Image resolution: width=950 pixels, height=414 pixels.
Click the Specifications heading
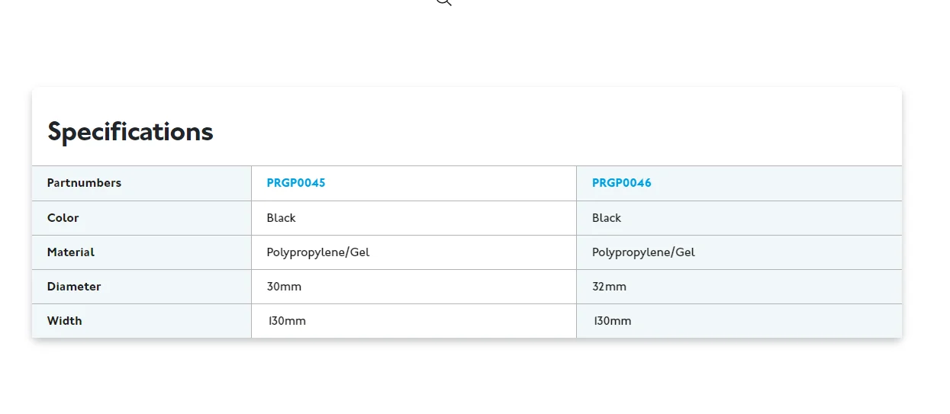130,132
